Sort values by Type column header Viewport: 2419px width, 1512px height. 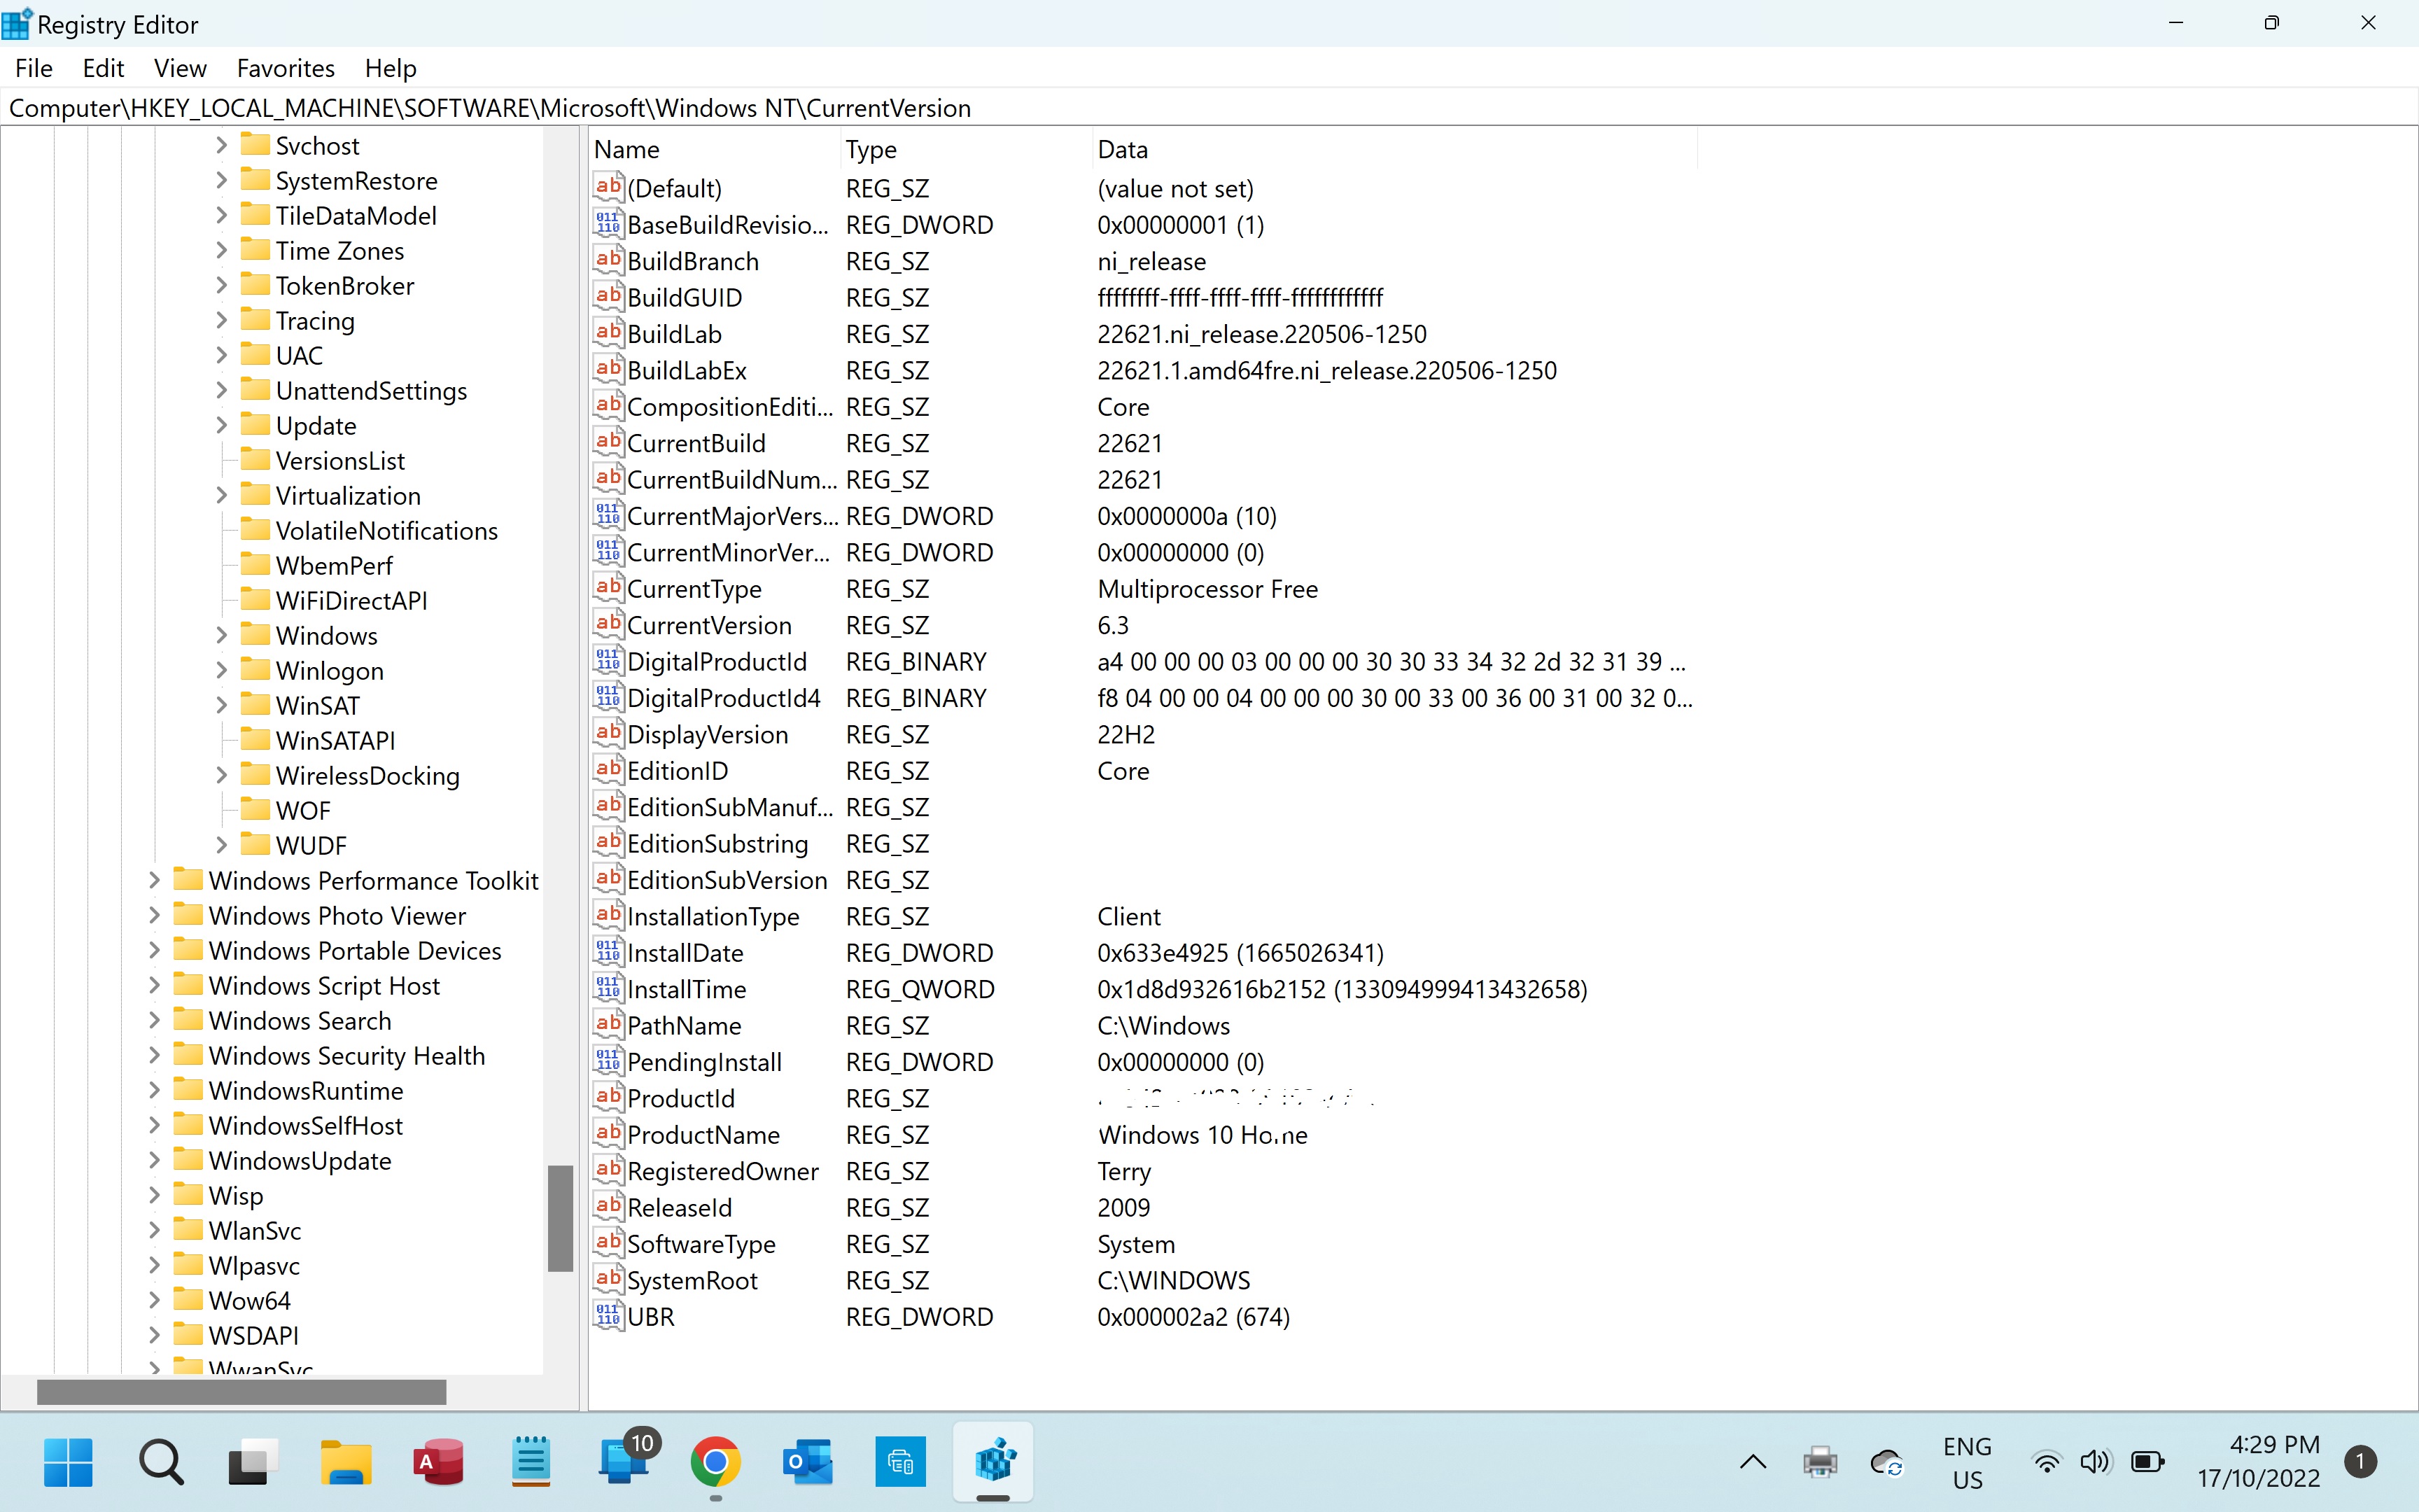[966, 149]
